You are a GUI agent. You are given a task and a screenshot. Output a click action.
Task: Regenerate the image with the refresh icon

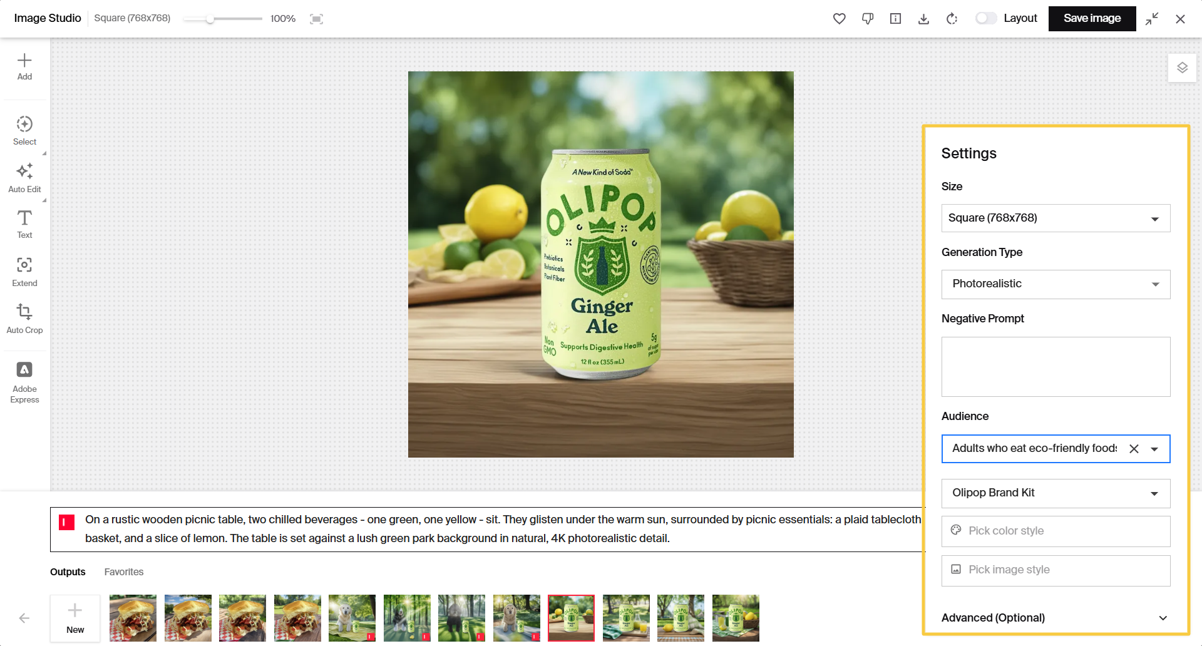(x=952, y=19)
